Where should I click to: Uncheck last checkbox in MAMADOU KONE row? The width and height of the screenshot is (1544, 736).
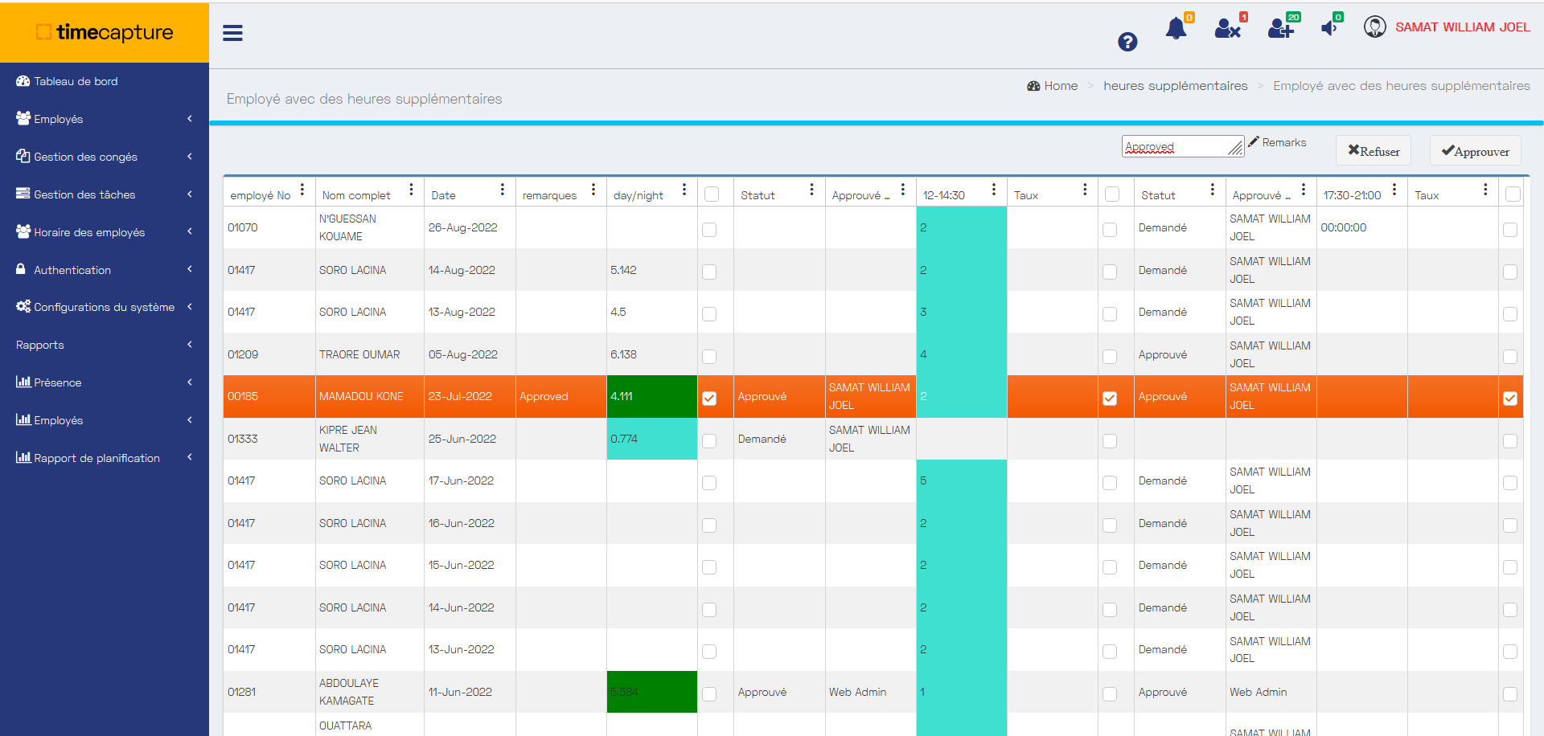[1510, 398]
